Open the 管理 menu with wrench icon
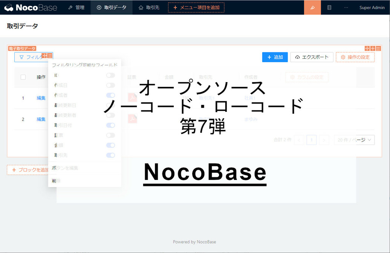Viewport: 390px width, 253px height. click(x=76, y=8)
